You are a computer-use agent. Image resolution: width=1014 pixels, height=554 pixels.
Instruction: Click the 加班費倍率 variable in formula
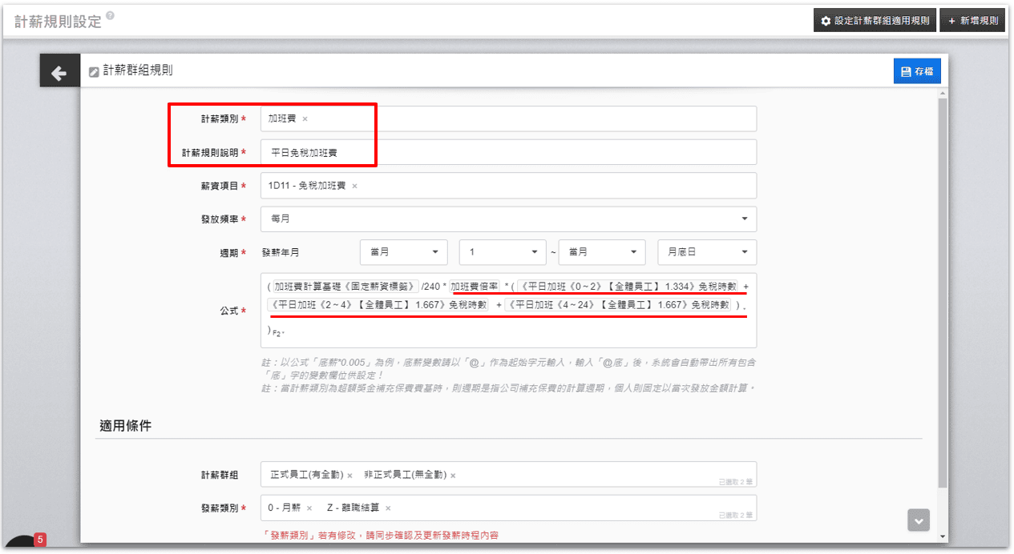point(475,286)
